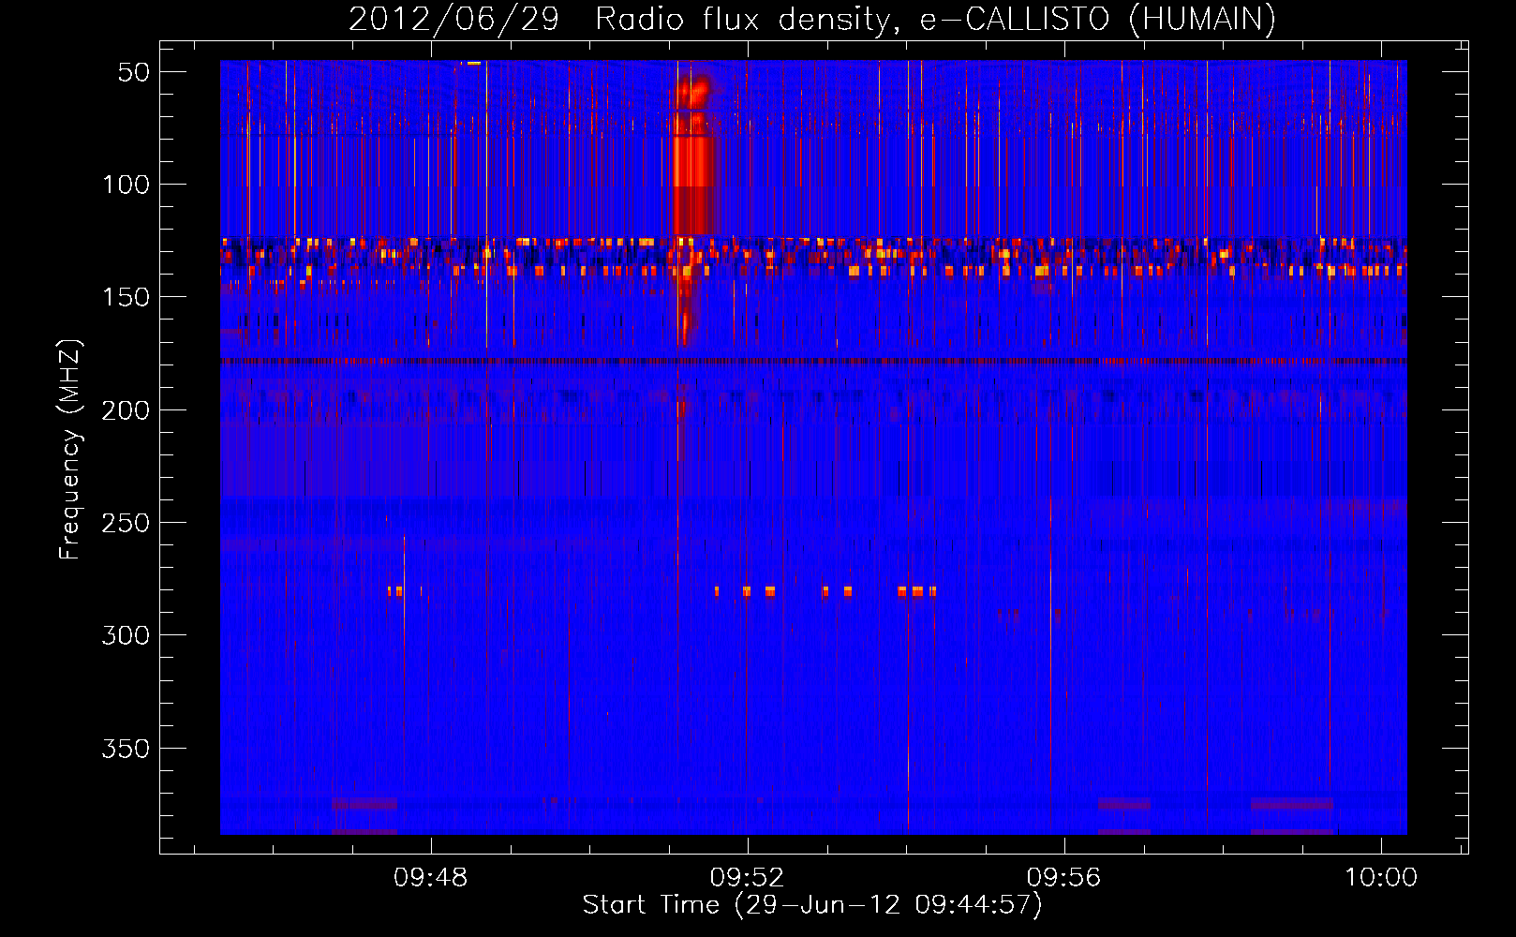The width and height of the screenshot is (1516, 937).
Task: Click the 300 frequency tick label
Action: click(126, 635)
